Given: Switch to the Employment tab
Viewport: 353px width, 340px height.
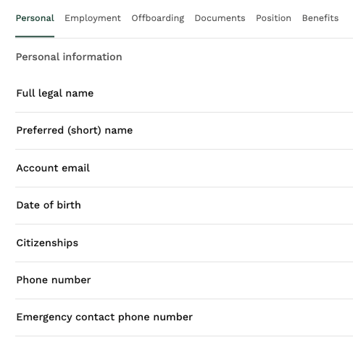Looking at the screenshot, I should coord(93,18).
